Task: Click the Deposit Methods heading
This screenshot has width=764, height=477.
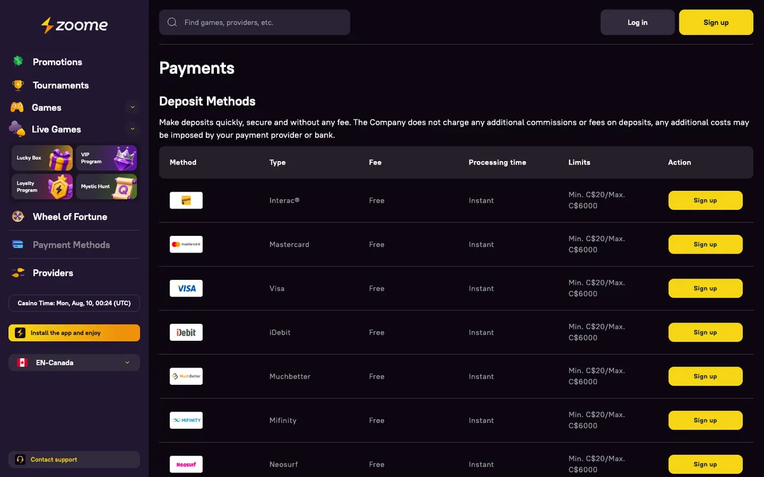Action: click(208, 101)
